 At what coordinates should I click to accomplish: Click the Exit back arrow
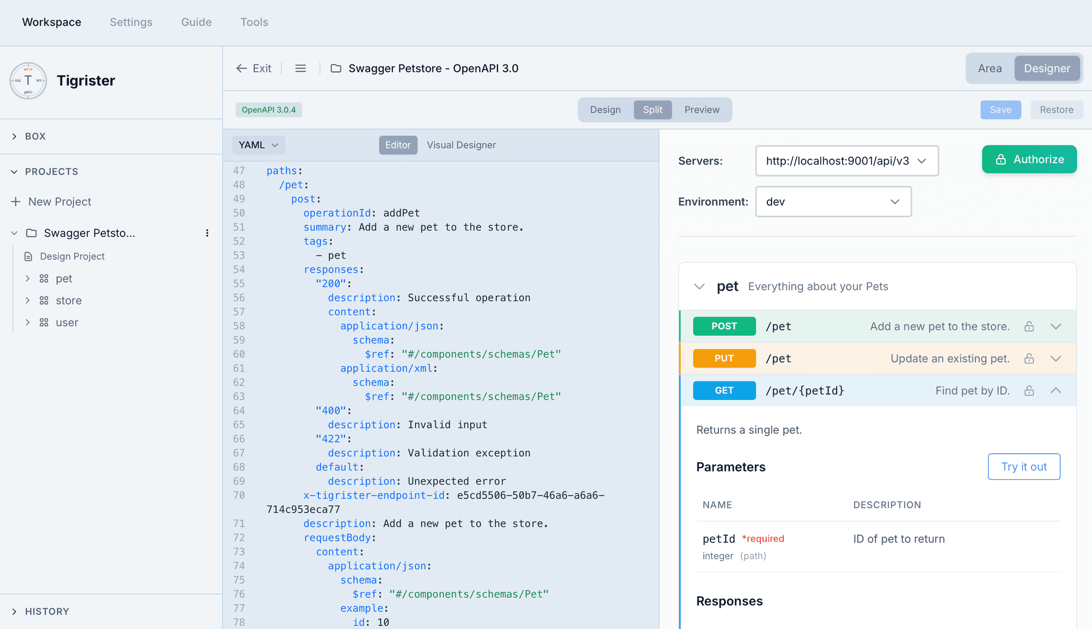(242, 68)
